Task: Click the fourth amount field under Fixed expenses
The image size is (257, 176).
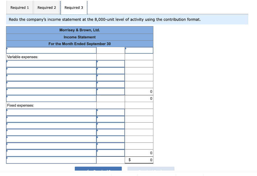Action: 111,132
